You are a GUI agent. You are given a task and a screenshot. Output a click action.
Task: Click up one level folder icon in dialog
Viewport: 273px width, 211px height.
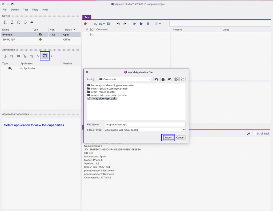156,79
